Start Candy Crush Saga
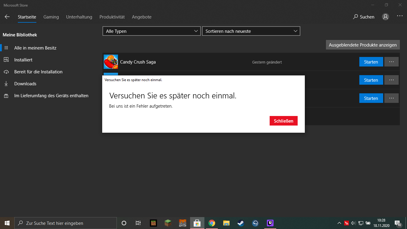Image resolution: width=407 pixels, height=229 pixels. (x=371, y=62)
